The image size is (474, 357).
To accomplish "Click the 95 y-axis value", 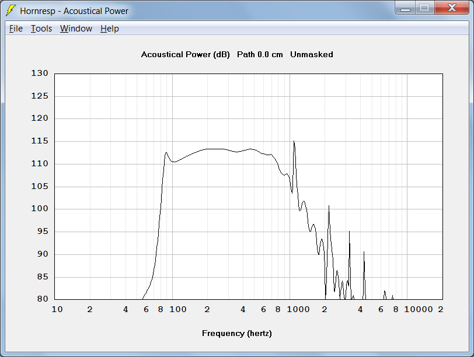I will [43, 232].
